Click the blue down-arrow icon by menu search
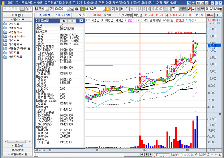Image resolution: width=224 pixels, height=158 pixels. coord(31,9)
